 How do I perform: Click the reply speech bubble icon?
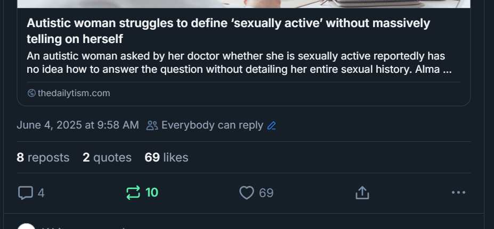(x=26, y=193)
